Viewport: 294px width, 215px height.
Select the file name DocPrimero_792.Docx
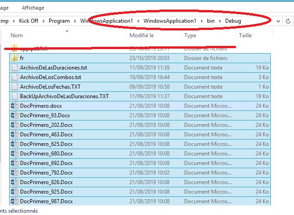pos(46,173)
